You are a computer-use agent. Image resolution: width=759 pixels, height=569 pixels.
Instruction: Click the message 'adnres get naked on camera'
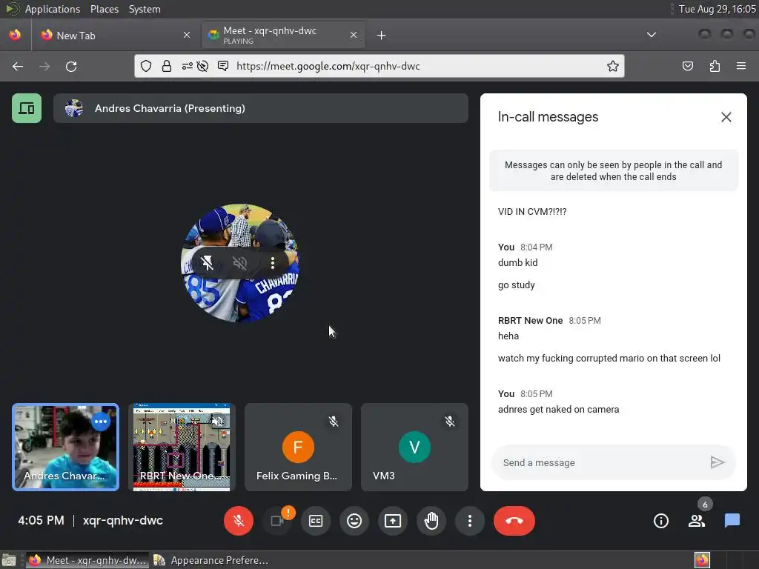coord(559,409)
